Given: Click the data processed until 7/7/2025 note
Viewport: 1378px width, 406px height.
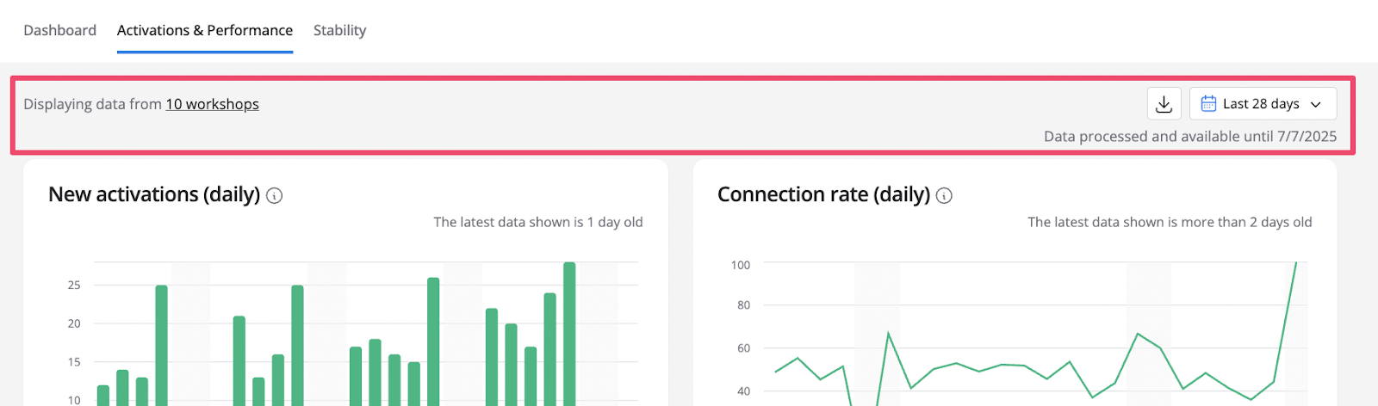Looking at the screenshot, I should (x=1189, y=136).
